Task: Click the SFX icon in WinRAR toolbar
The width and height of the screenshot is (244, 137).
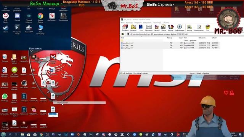Action: click(207, 28)
